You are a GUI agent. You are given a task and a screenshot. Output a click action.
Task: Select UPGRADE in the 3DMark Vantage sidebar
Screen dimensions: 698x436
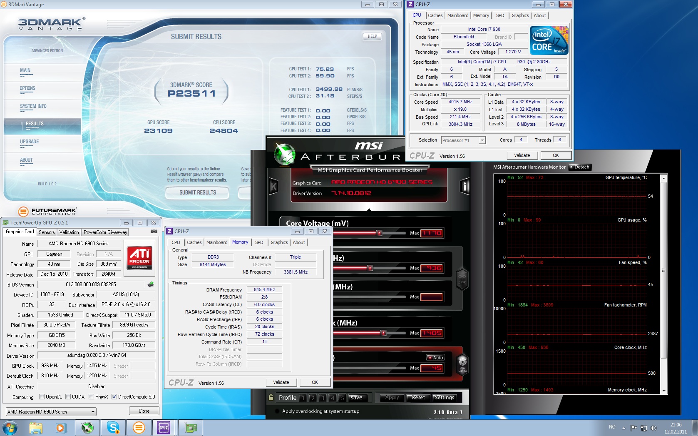[30, 142]
